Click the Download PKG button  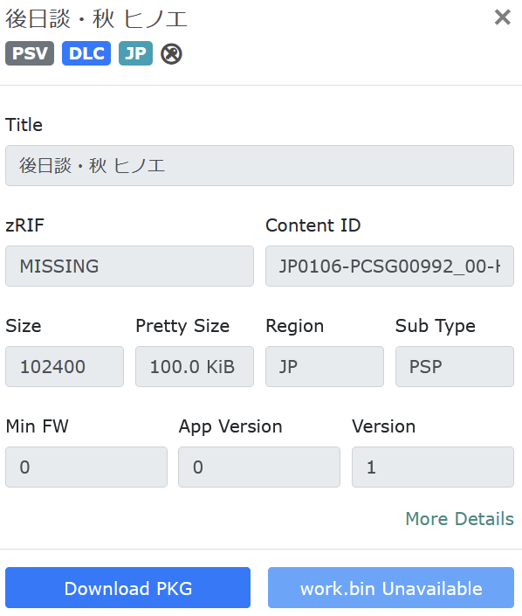coord(128,588)
